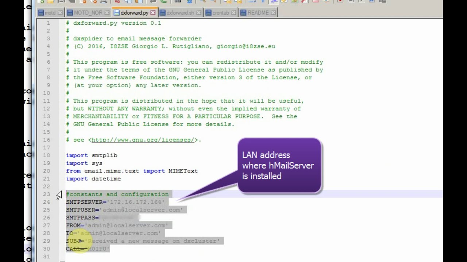Viewport: 467px width, 262px height.
Task: Click the SMTPSERVER assignment line
Action: click(x=115, y=202)
